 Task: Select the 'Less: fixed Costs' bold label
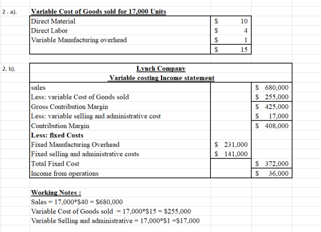pyautogui.click(x=57, y=135)
